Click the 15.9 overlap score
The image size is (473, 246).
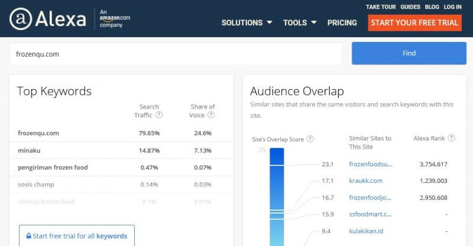tap(328, 214)
